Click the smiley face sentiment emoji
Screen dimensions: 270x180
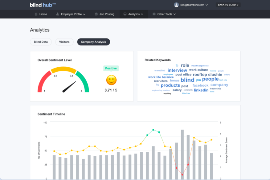tap(111, 80)
